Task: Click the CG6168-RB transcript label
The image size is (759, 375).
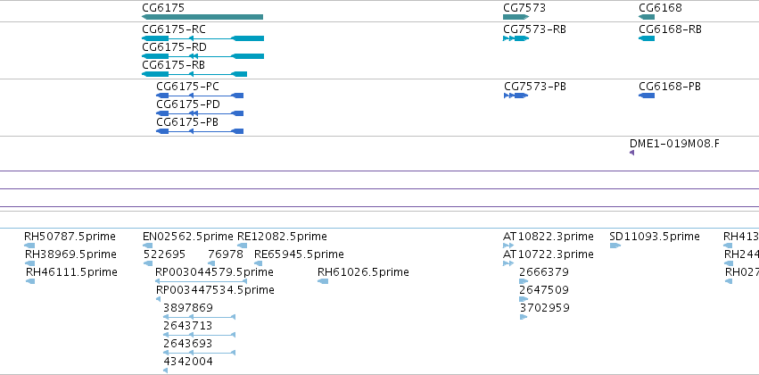Action: (x=670, y=29)
